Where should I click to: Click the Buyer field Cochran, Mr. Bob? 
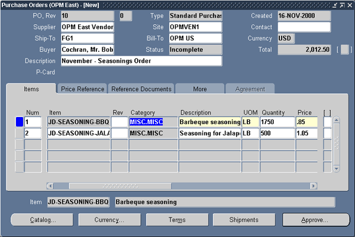coord(87,50)
